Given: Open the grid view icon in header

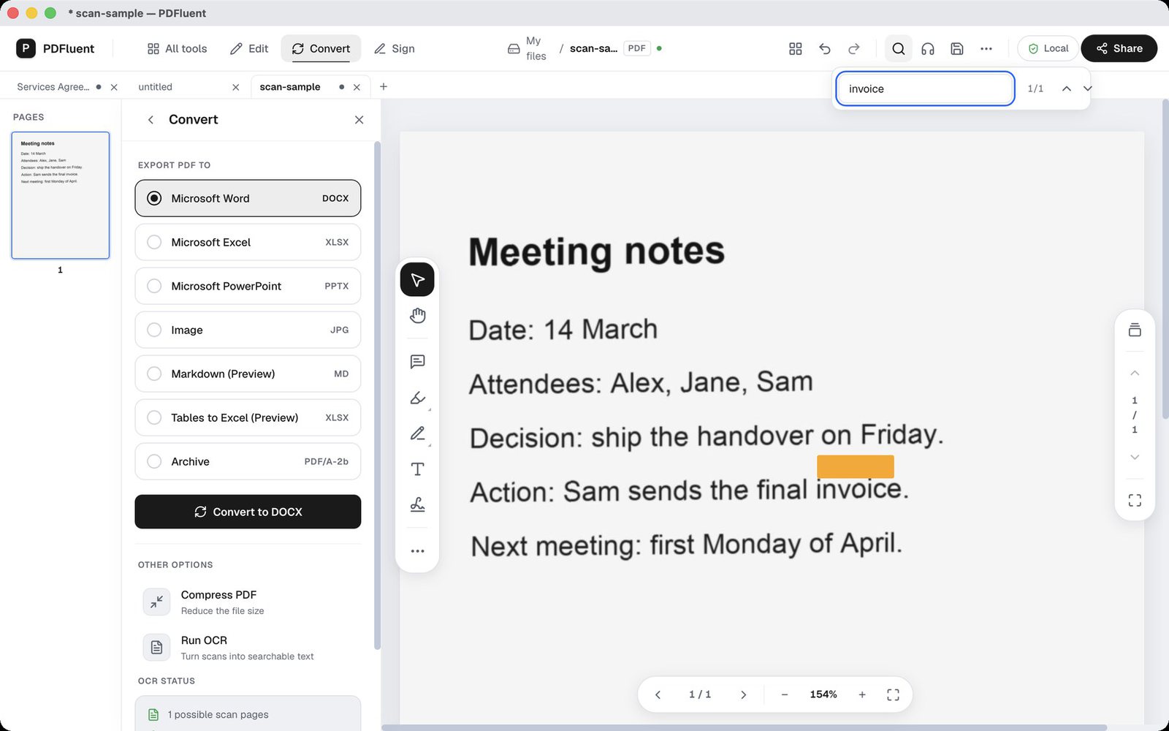Looking at the screenshot, I should (x=796, y=48).
